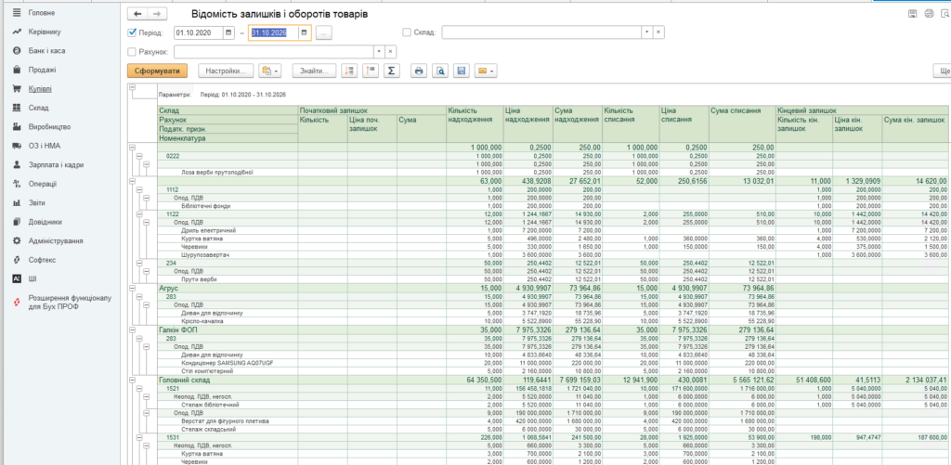The image size is (951, 465).
Task: Collapse the Агрус warehouse group
Action: (133, 289)
